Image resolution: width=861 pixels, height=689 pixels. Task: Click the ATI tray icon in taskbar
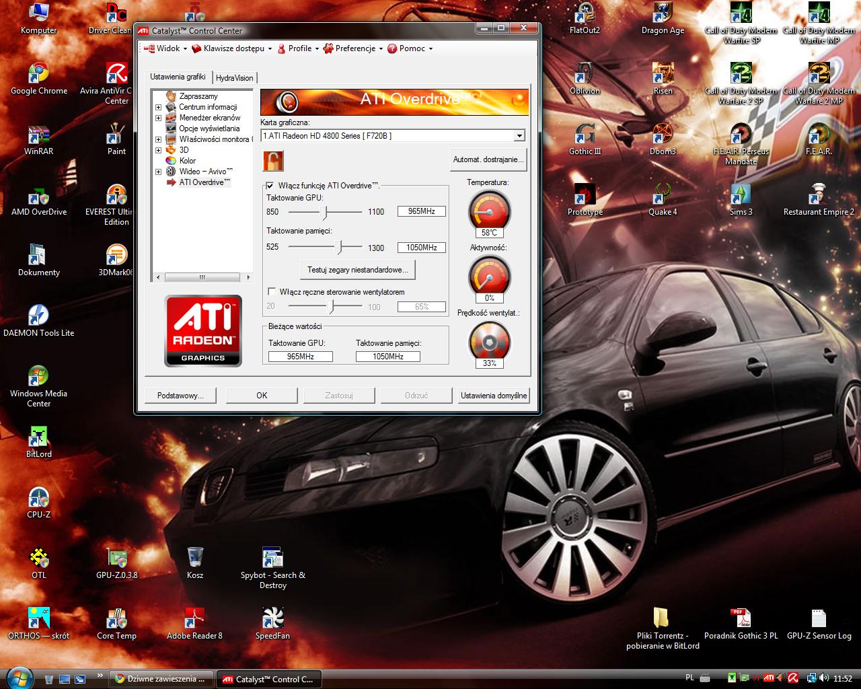point(769,678)
